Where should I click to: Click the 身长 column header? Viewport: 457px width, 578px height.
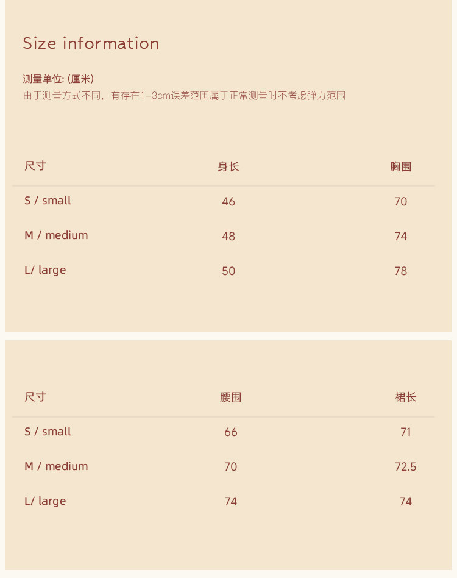pos(228,166)
